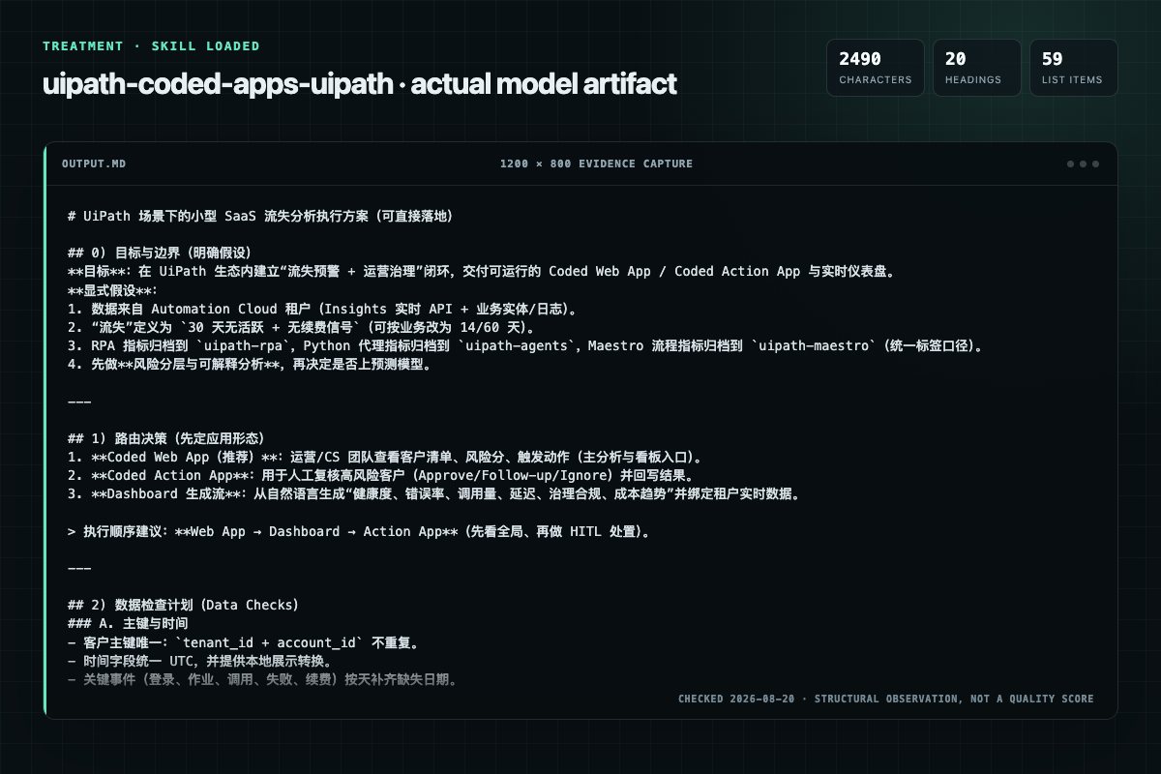Click the heading '## 2) 数据检查计划（Data Checks）'

coord(184,605)
